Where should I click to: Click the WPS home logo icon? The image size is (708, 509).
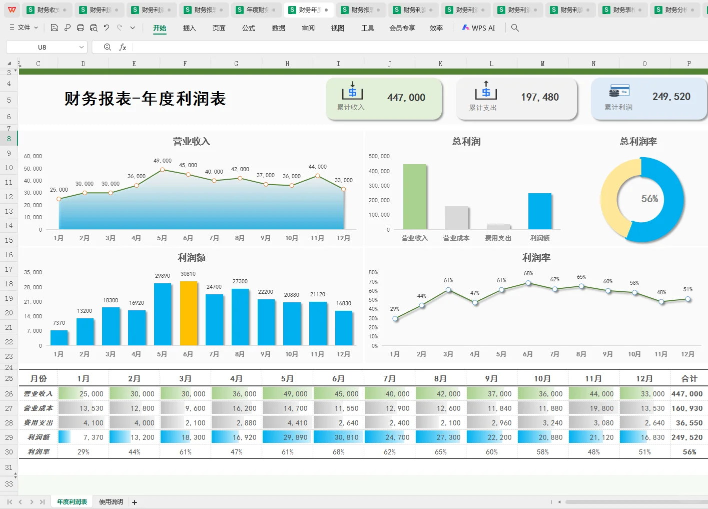point(11,9)
